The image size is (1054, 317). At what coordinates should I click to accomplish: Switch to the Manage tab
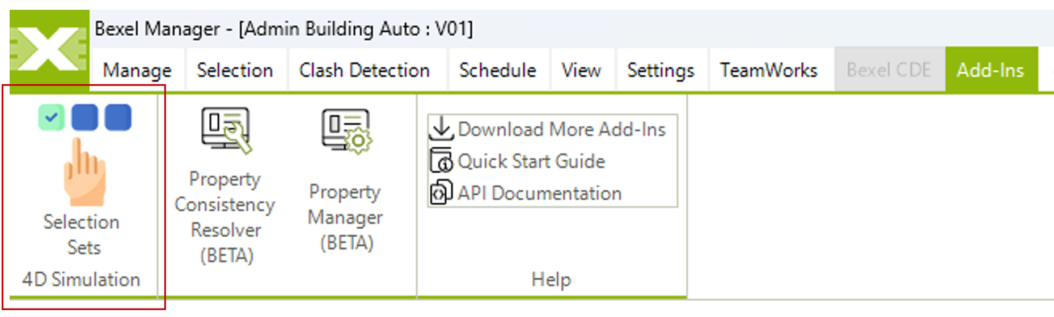[137, 71]
